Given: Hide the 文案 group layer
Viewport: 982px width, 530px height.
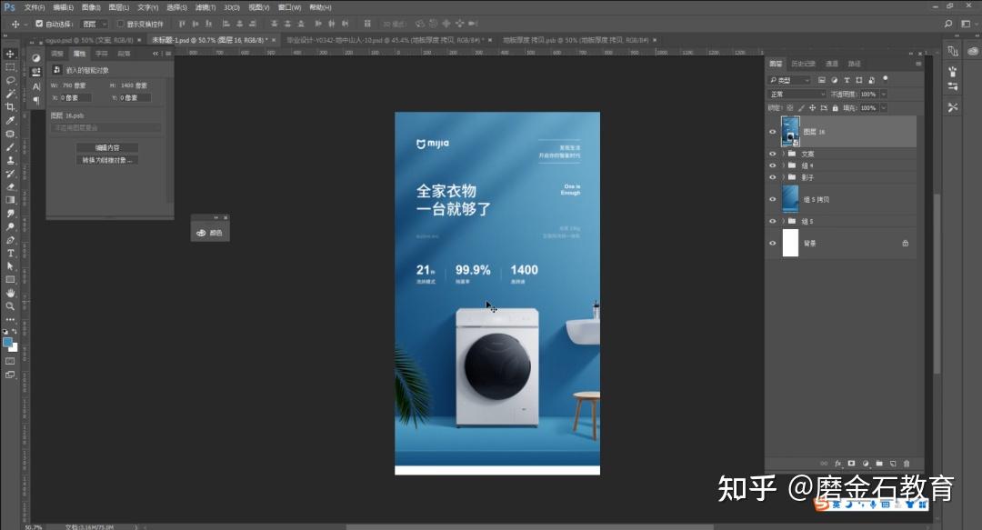Looking at the screenshot, I should (x=773, y=154).
